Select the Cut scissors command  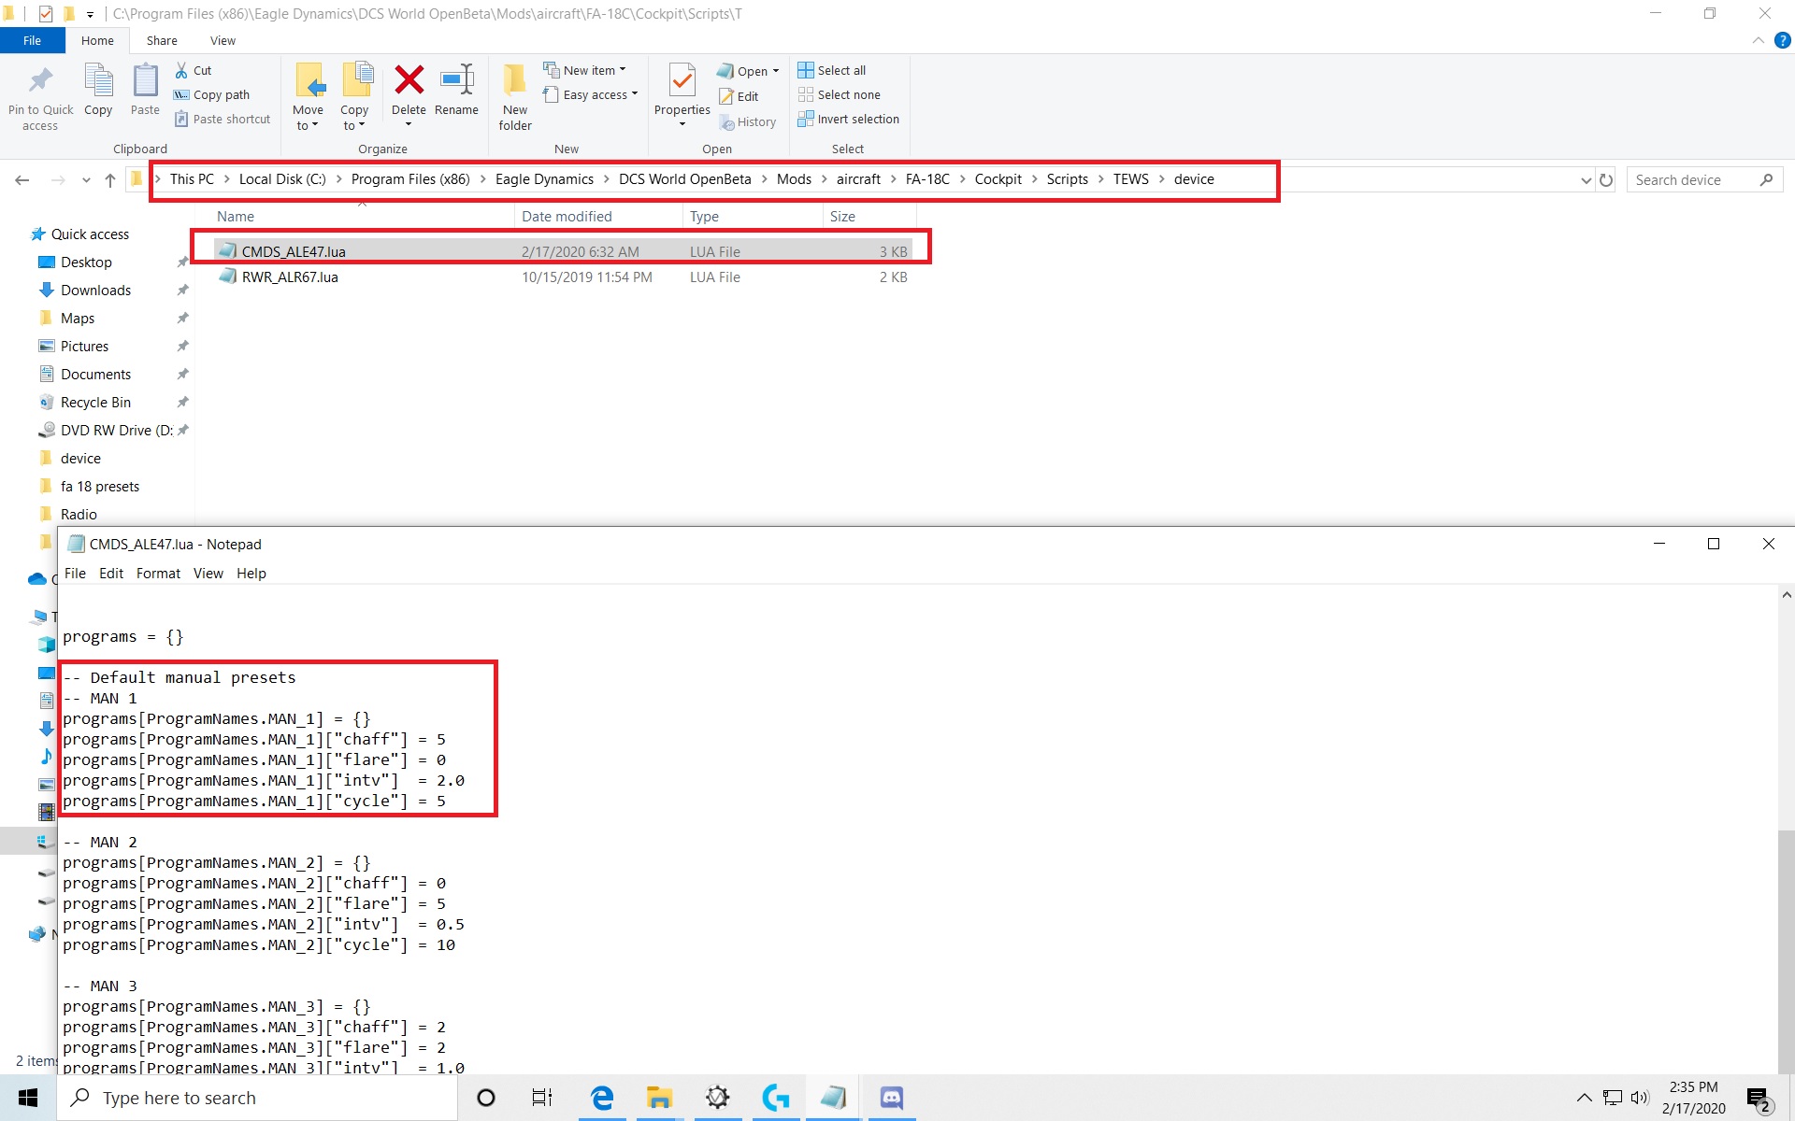coord(194,70)
